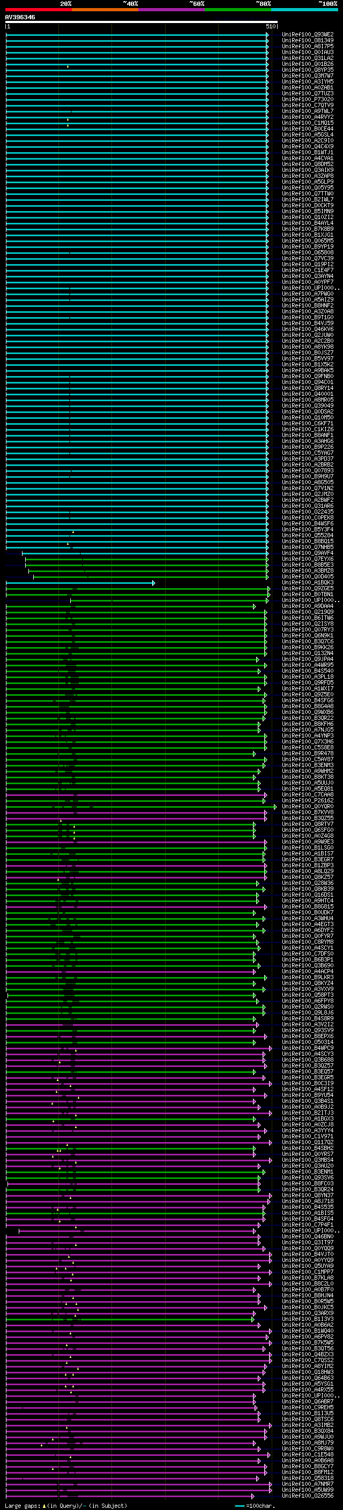
Task: Click the alignment bar for UniRef100_Q0YQR0
Action: [141, 807]
